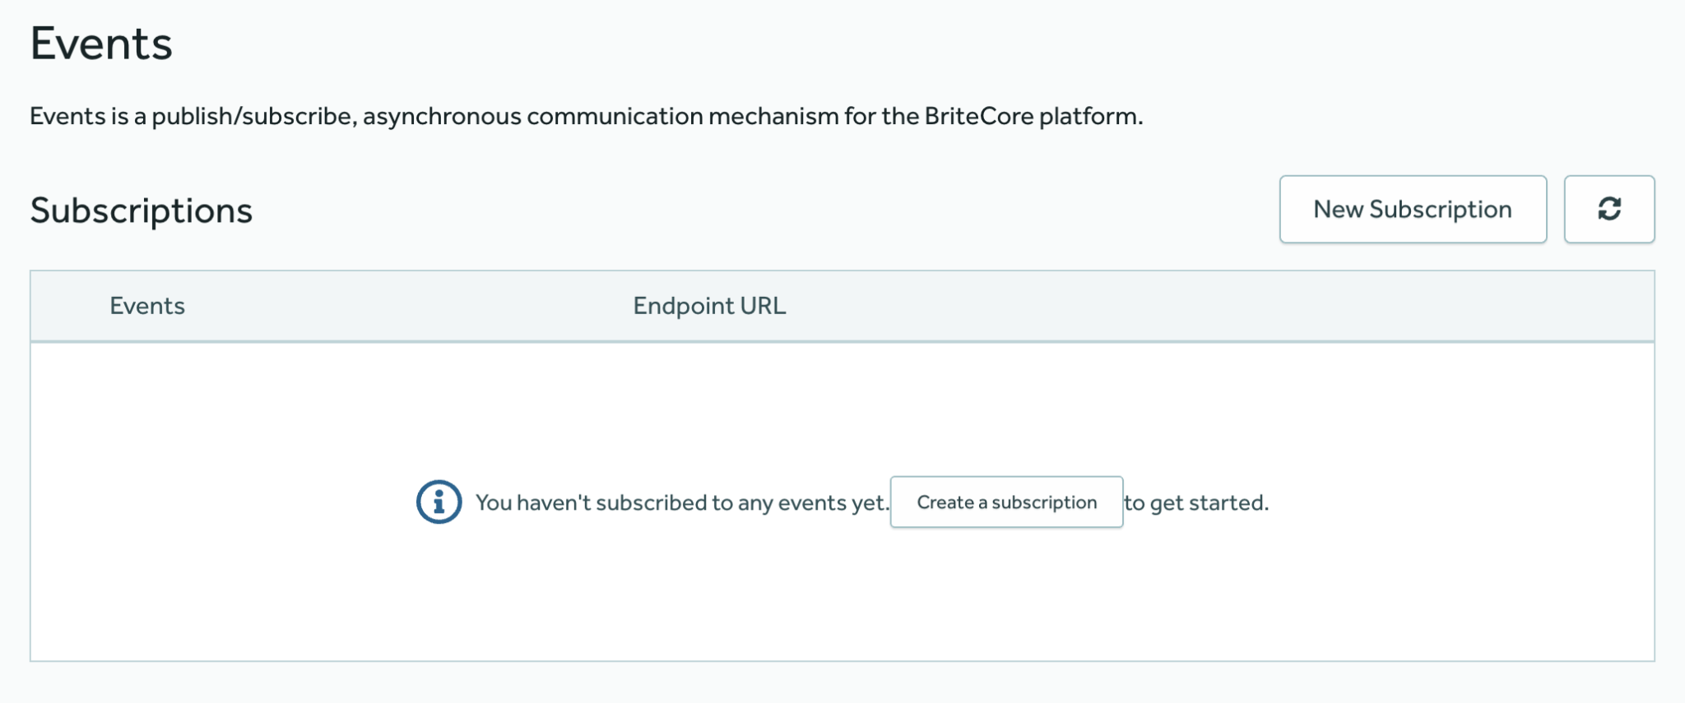Click the word "asynchronous" in the description
The width and height of the screenshot is (1685, 703).
click(x=442, y=116)
